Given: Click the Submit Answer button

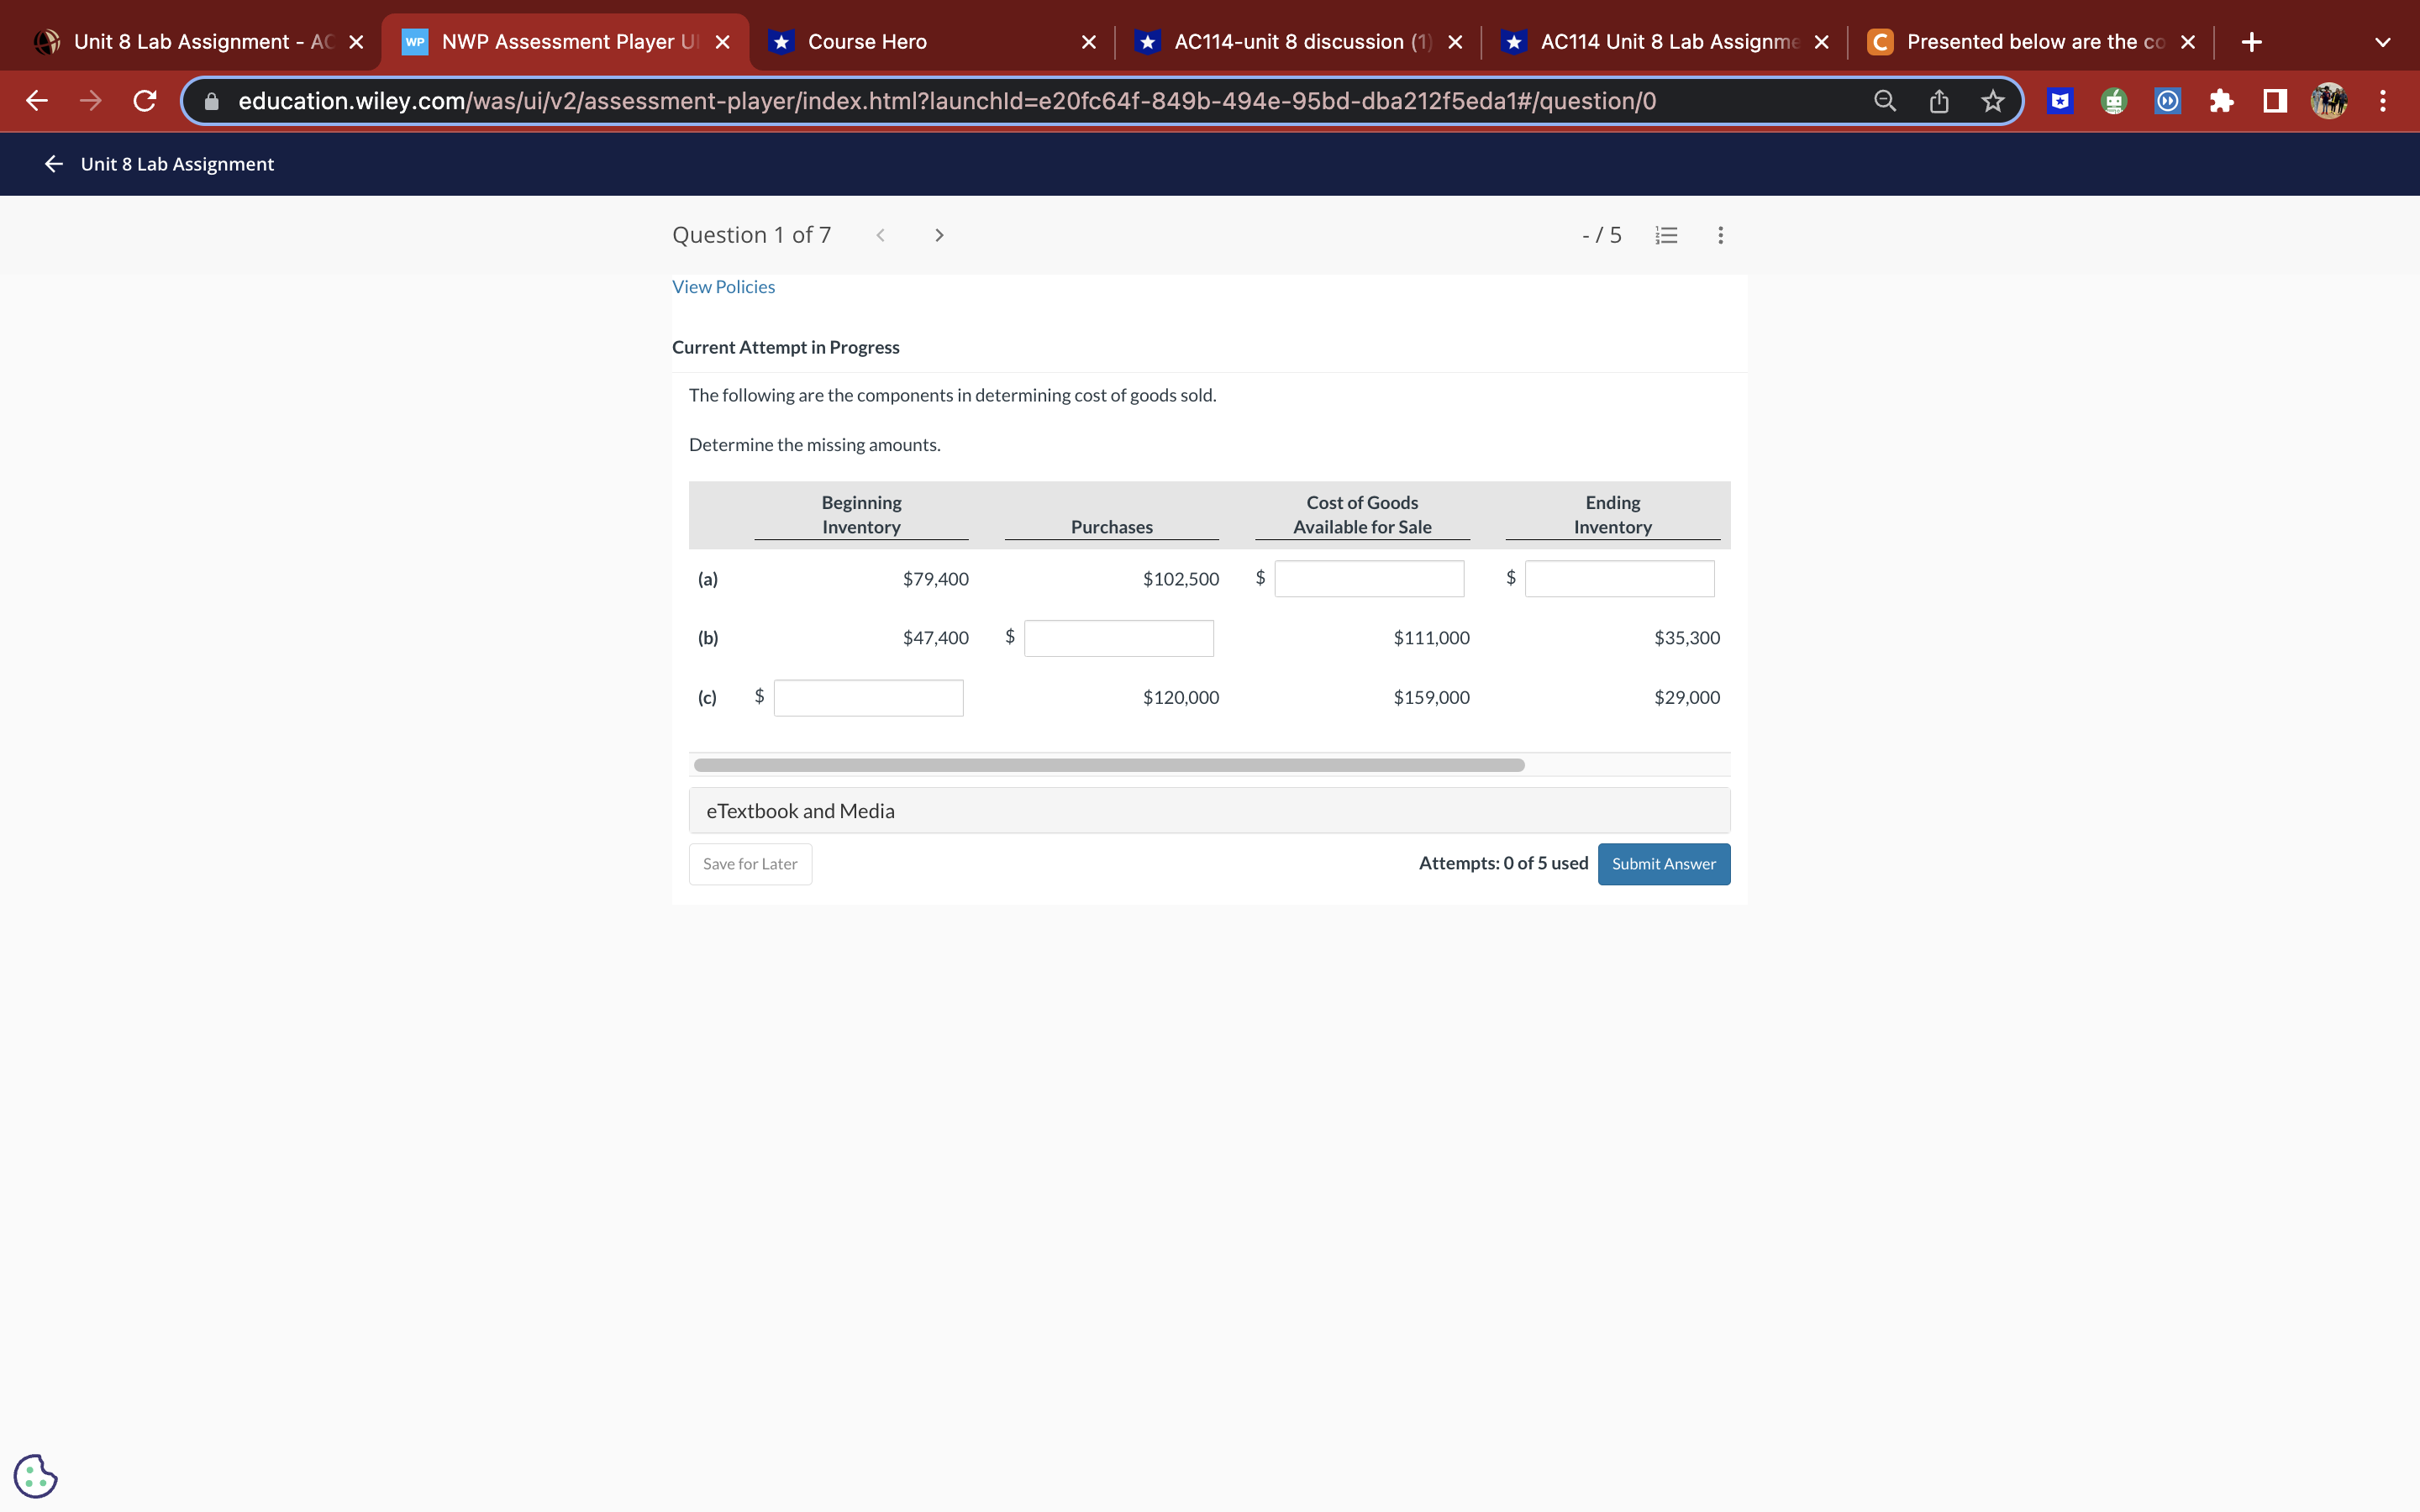Looking at the screenshot, I should pos(1663,864).
